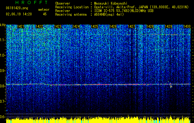Click the 1421 time marker
Image resolution: width=194 pixels, height=123 pixels.
tap(21, 26)
